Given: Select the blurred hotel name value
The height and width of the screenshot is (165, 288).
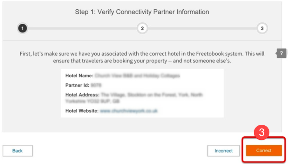Looking at the screenshot, I should [137, 76].
